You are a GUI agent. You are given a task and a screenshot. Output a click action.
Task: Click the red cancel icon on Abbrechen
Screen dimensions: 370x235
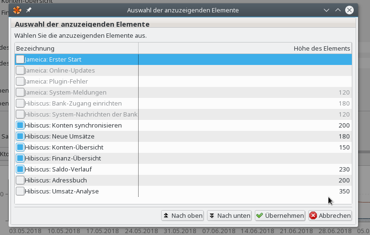313,216
